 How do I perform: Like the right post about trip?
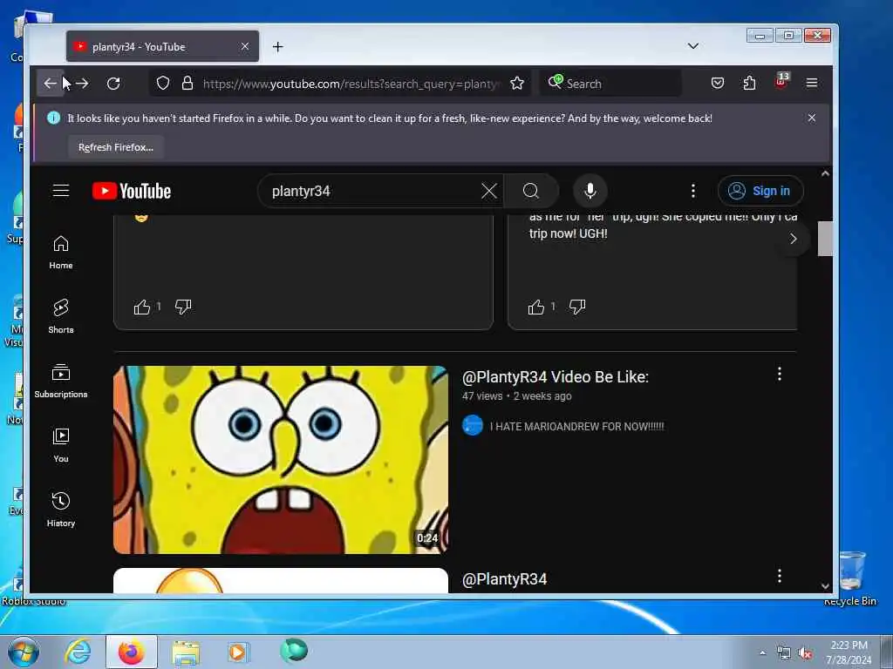point(536,307)
